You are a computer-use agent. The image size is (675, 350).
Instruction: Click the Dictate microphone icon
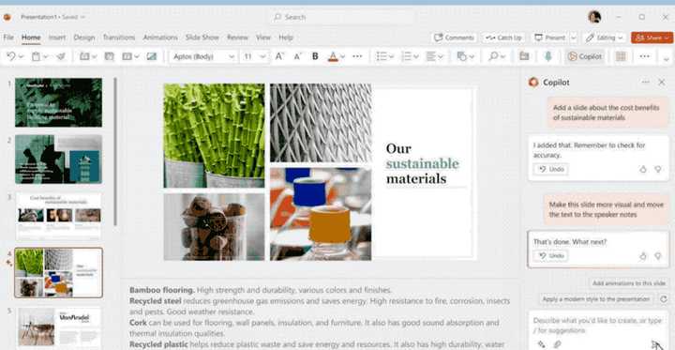point(548,56)
